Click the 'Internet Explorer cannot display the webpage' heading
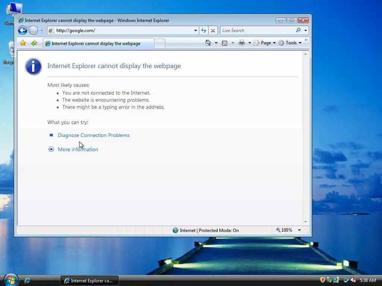Viewport: 382px width, 286px height. (x=114, y=66)
